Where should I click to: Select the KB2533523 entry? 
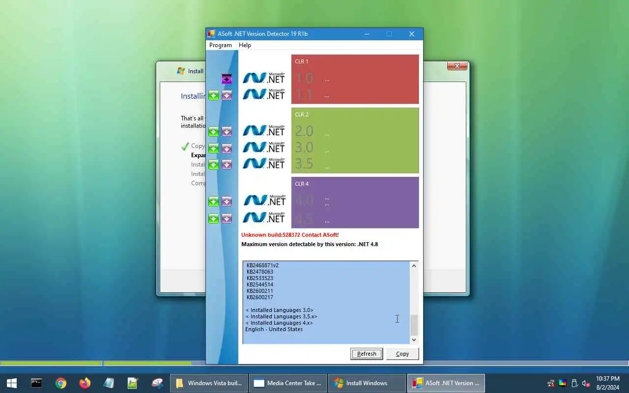(260, 278)
